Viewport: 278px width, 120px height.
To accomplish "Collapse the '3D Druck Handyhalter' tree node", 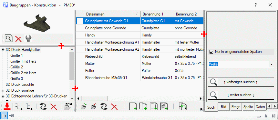I will point(3,50).
